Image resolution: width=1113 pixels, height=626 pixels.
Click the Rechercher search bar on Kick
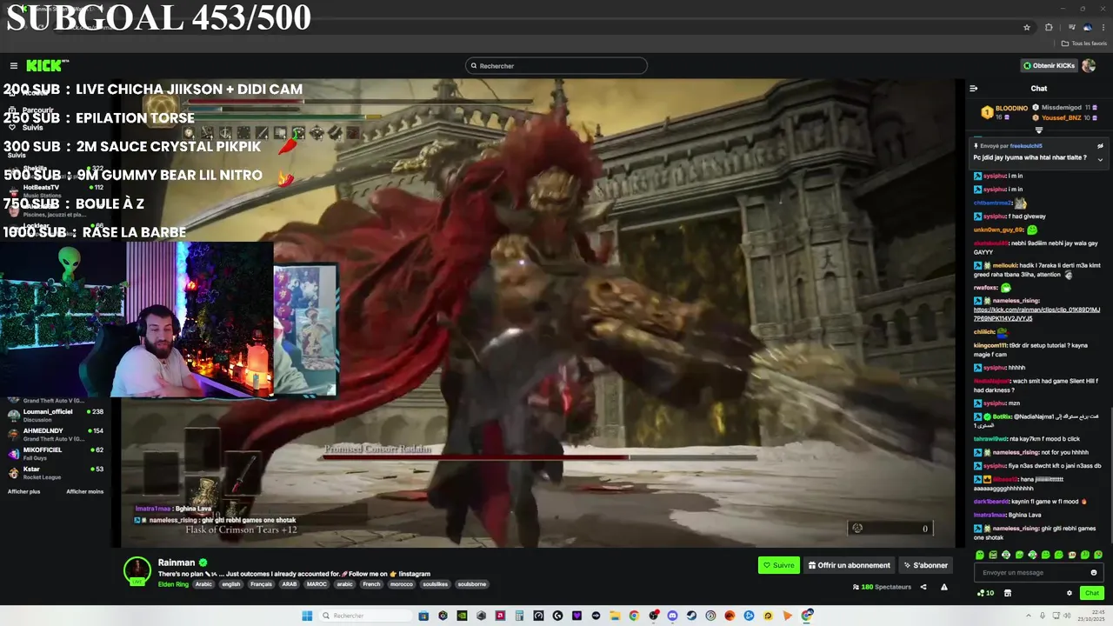coord(556,65)
